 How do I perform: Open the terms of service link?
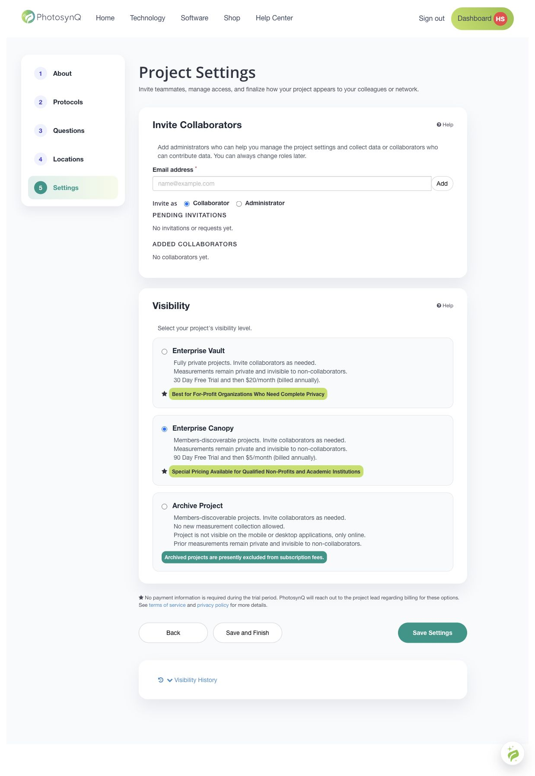[167, 605]
